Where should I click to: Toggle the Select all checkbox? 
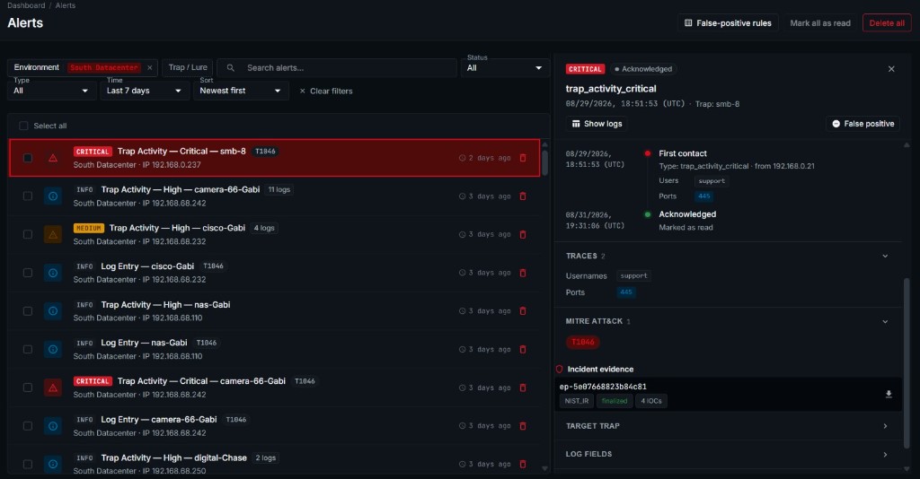(23, 126)
